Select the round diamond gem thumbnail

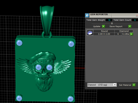pyautogui.click(x=90, y=33)
